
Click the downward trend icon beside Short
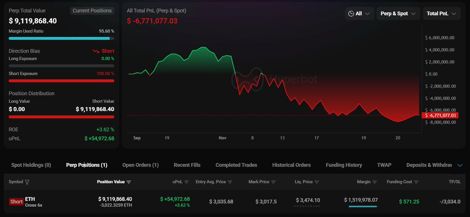[x=96, y=51]
